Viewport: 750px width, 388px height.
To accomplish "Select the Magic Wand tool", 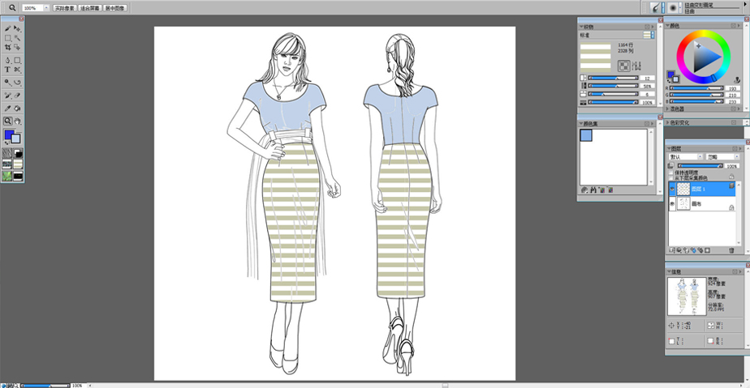I will 18,38.
